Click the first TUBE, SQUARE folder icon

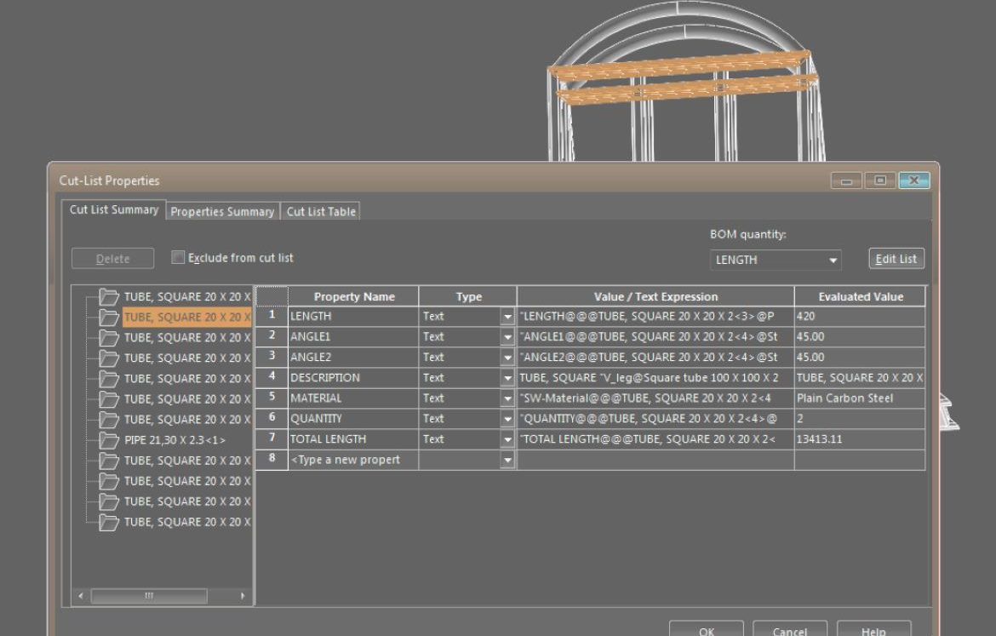coord(109,297)
